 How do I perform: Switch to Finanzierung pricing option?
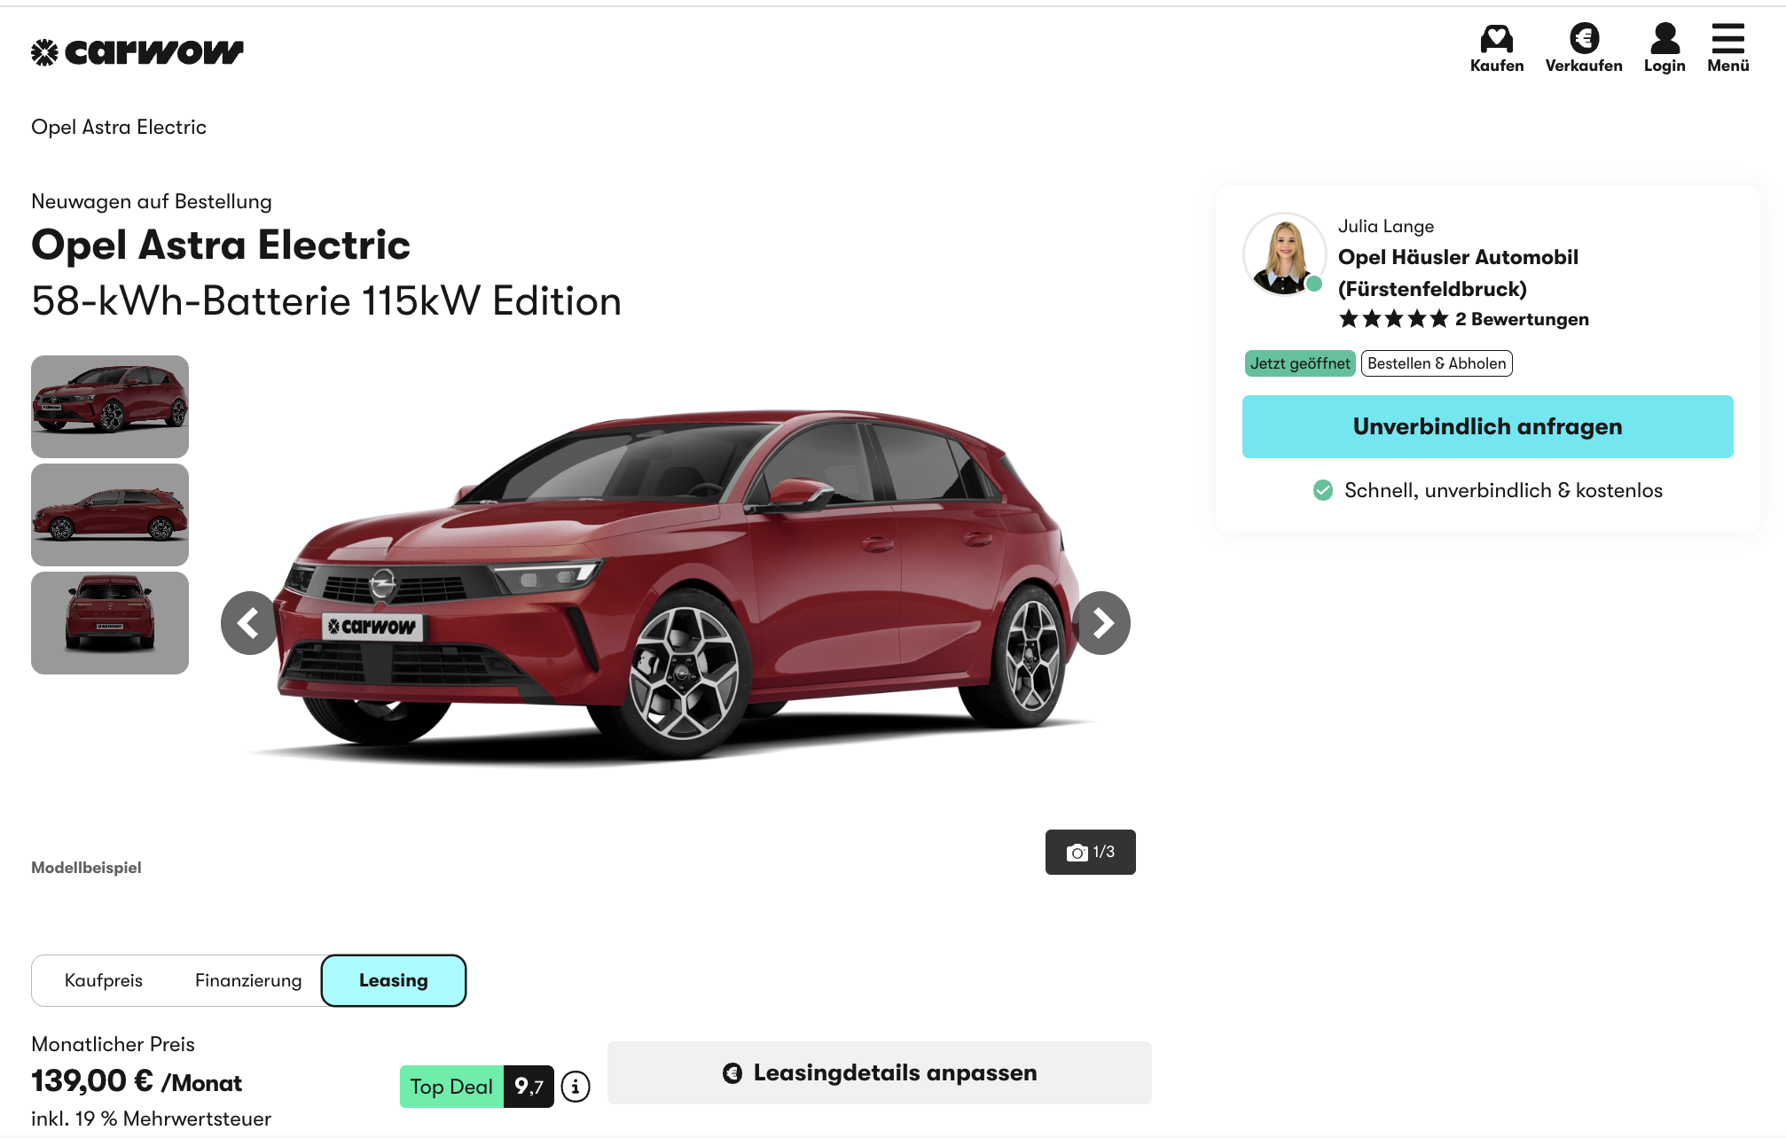(248, 980)
